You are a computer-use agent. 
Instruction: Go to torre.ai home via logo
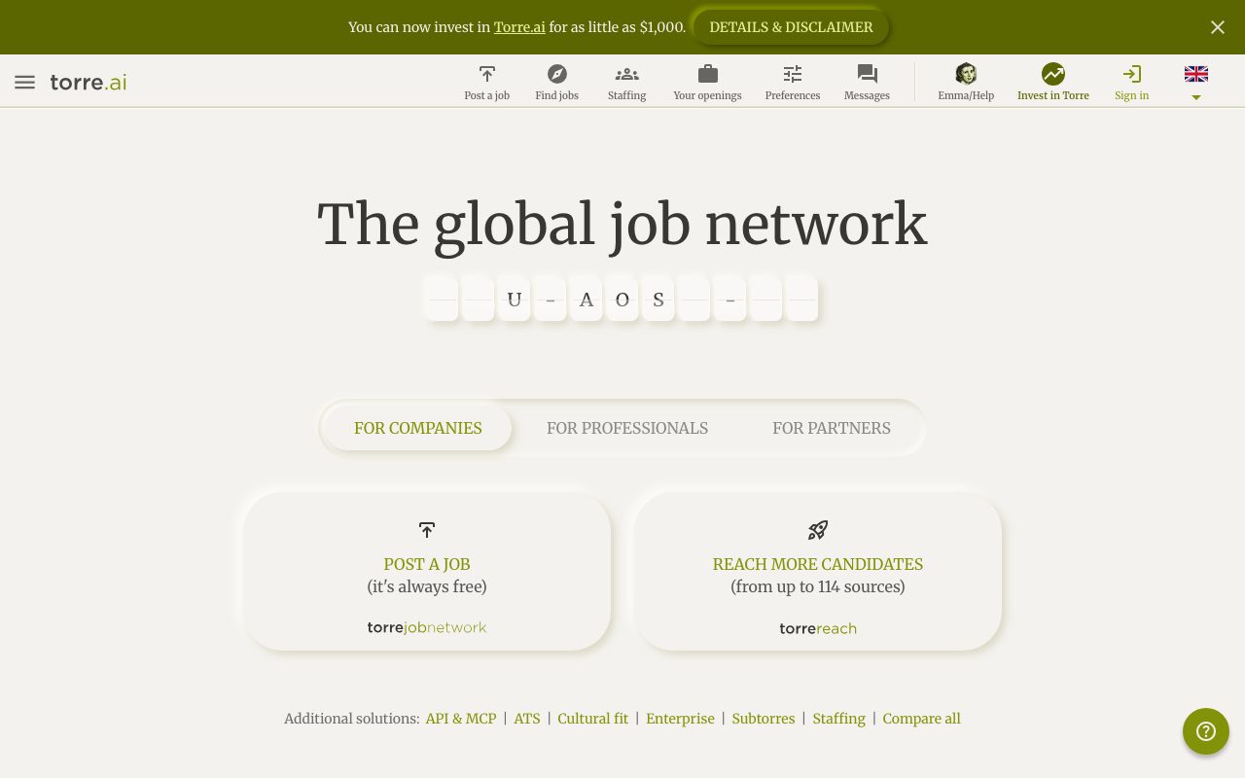coord(89,82)
